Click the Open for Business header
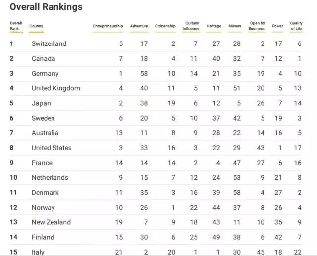317x256 pixels. click(x=257, y=26)
